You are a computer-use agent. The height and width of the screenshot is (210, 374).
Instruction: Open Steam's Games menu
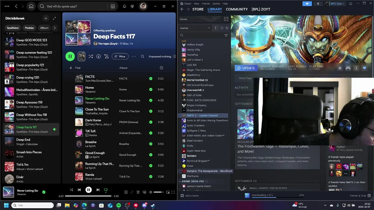coord(216,3)
